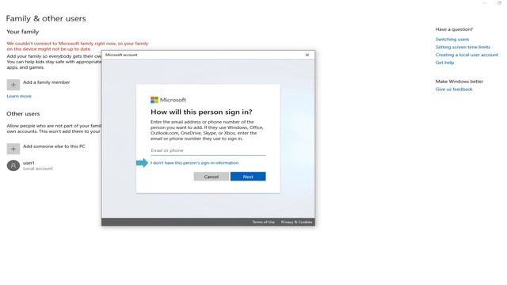Click the Microsoft account dialog title text
This screenshot has height=285, width=507.
121,55
